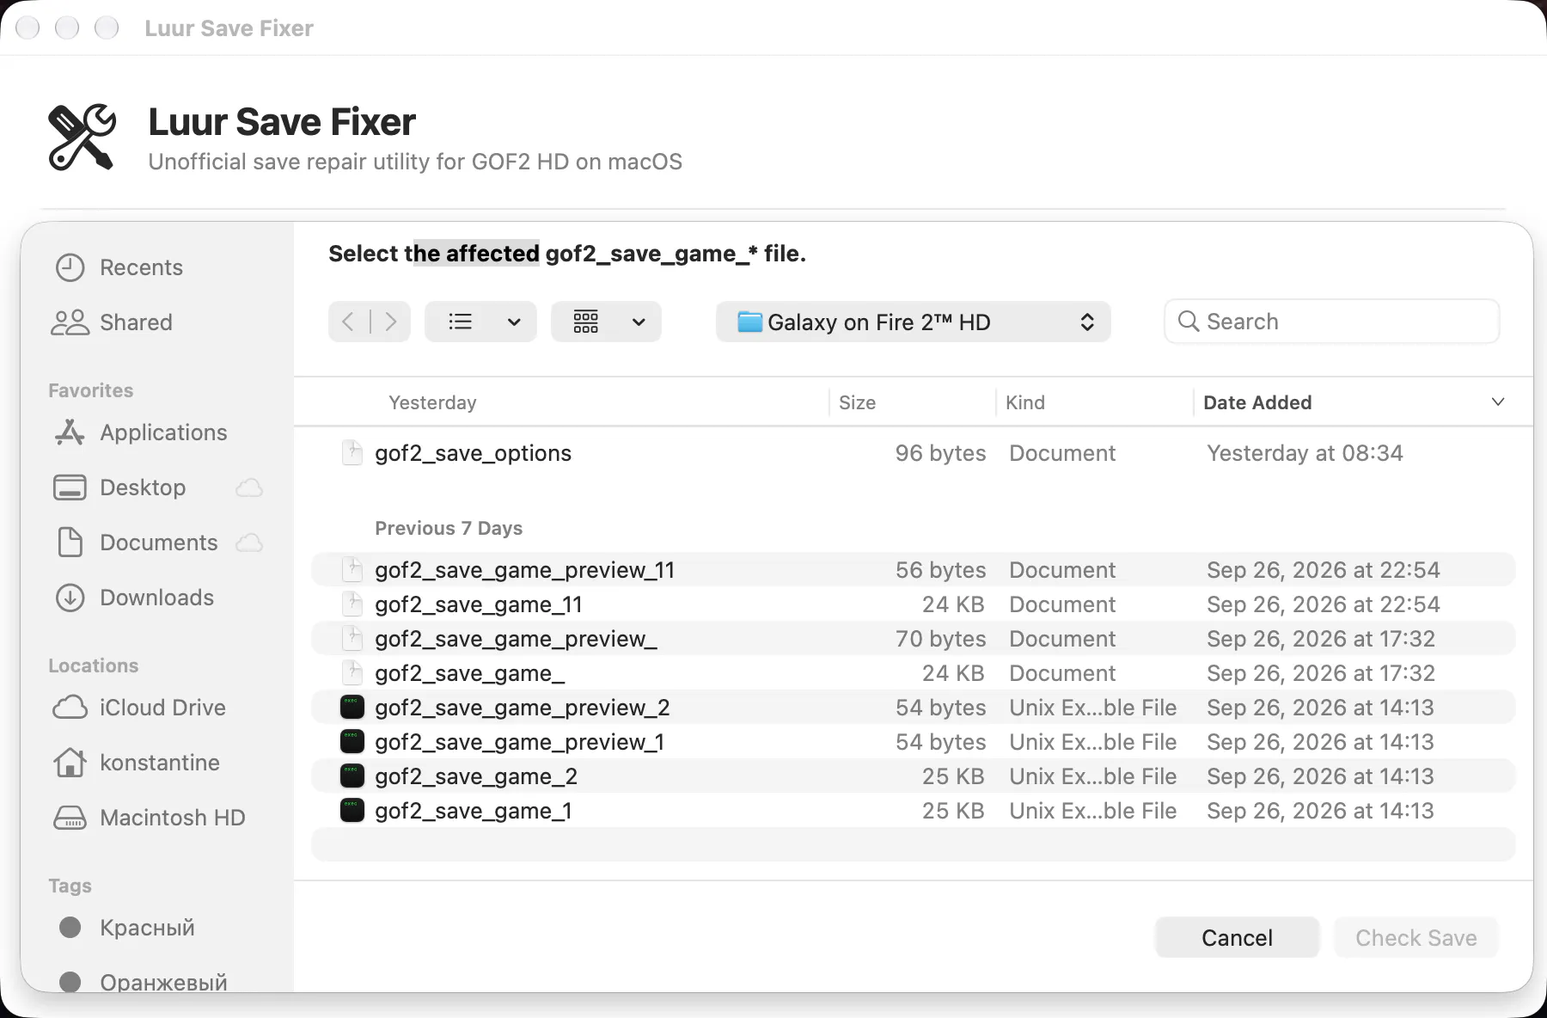Image resolution: width=1547 pixels, height=1018 pixels.
Task: Click the Красный tag dot
Action: pos(70,928)
